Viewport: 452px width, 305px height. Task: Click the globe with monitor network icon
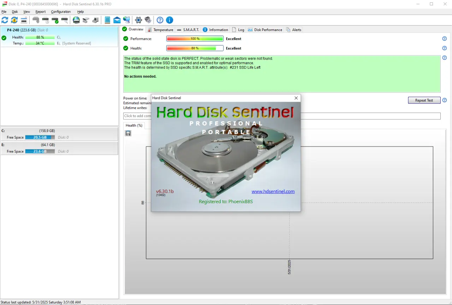[x=126, y=20]
